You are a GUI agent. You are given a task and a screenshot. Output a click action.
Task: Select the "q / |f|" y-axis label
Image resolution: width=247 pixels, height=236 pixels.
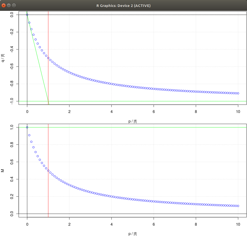pyautogui.click(x=3, y=58)
